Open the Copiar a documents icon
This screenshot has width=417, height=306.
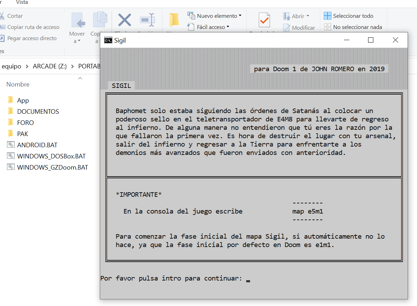click(100, 20)
